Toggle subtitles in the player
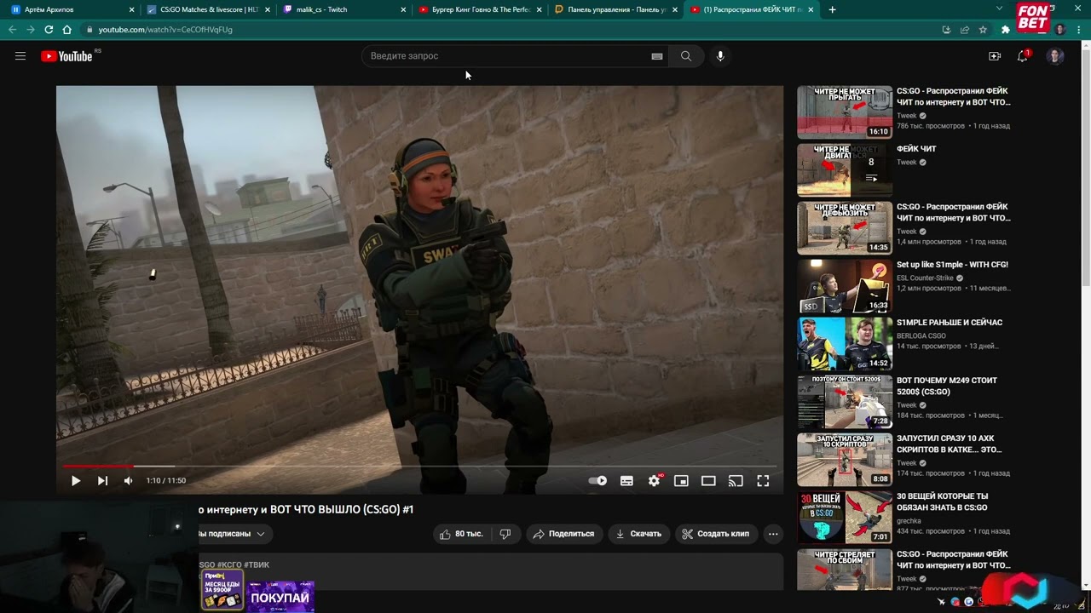Image resolution: width=1091 pixels, height=613 pixels. pos(626,481)
